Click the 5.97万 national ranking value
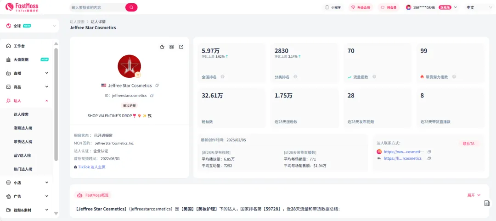This screenshot has width=496, height=221. [x=211, y=51]
